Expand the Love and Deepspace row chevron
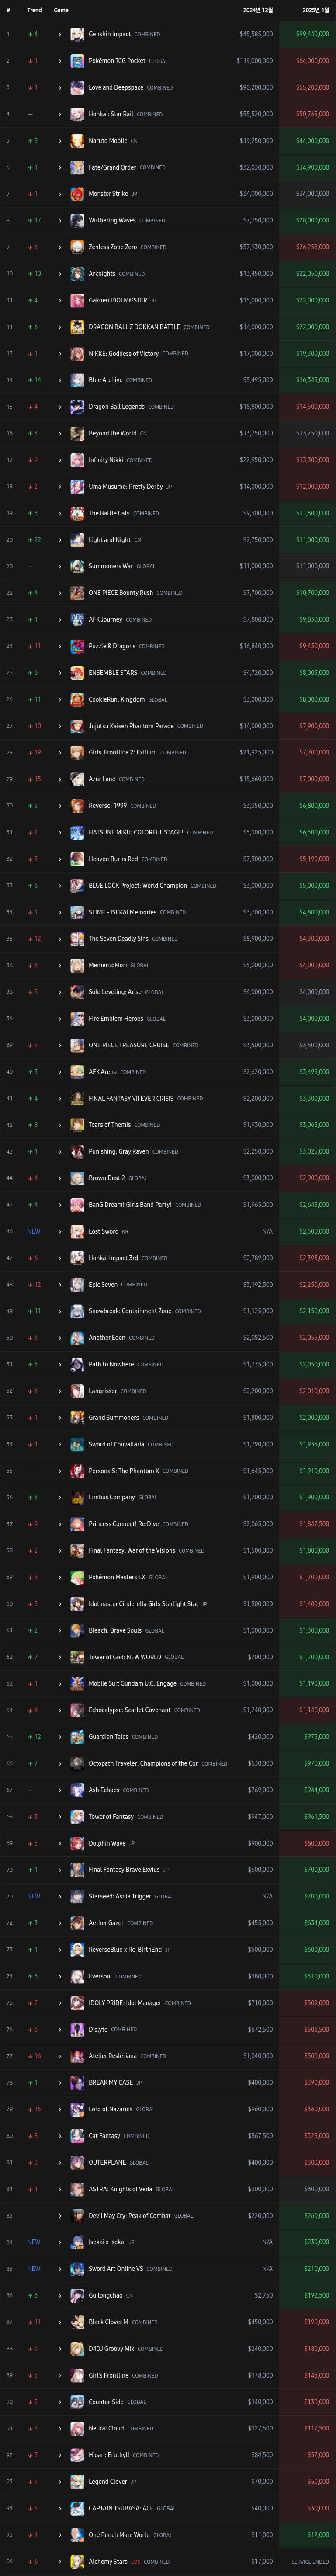The height and width of the screenshot is (2576, 336). [60, 88]
